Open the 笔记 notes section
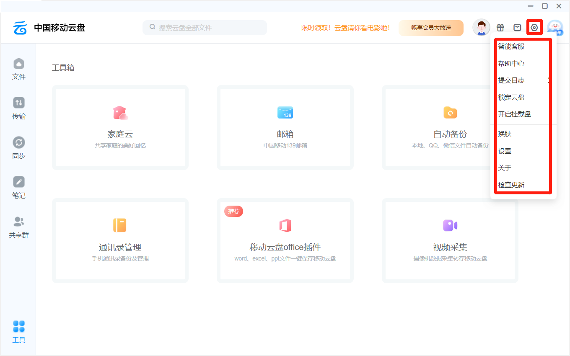Image resolution: width=570 pixels, height=356 pixels. coord(19,188)
